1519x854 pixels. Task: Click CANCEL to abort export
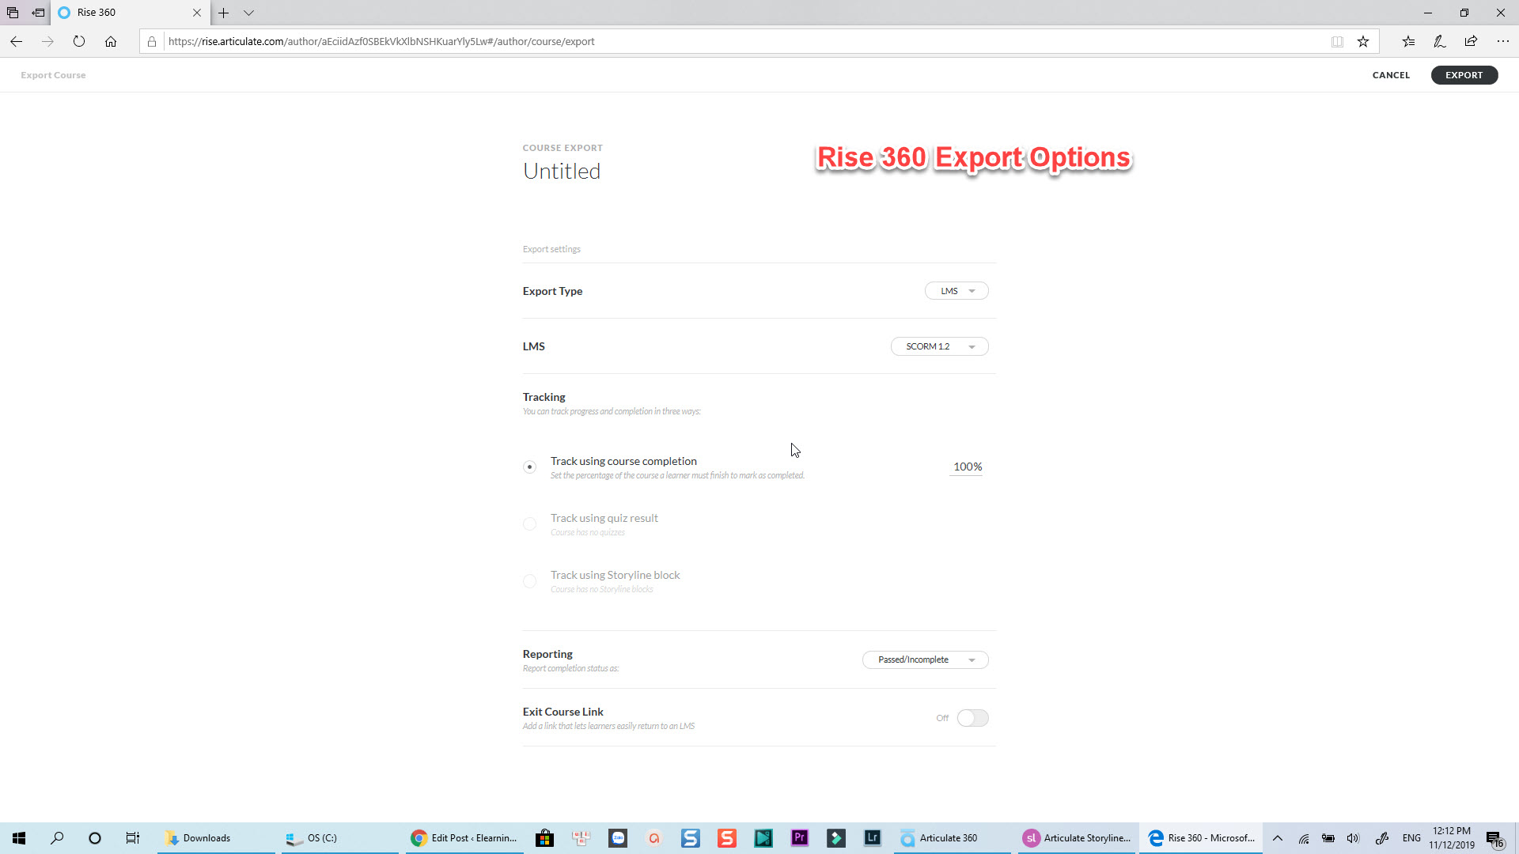[1391, 75]
